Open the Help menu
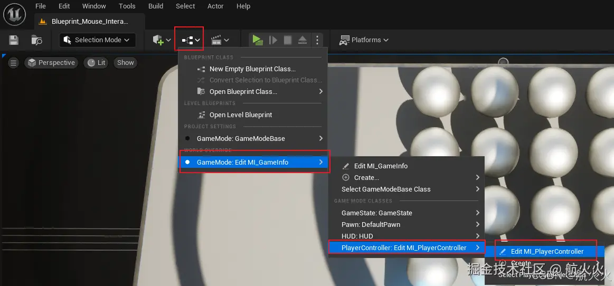This screenshot has height=286, width=614. tap(243, 6)
